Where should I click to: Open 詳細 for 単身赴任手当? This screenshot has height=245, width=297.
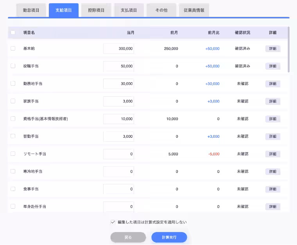273,207
